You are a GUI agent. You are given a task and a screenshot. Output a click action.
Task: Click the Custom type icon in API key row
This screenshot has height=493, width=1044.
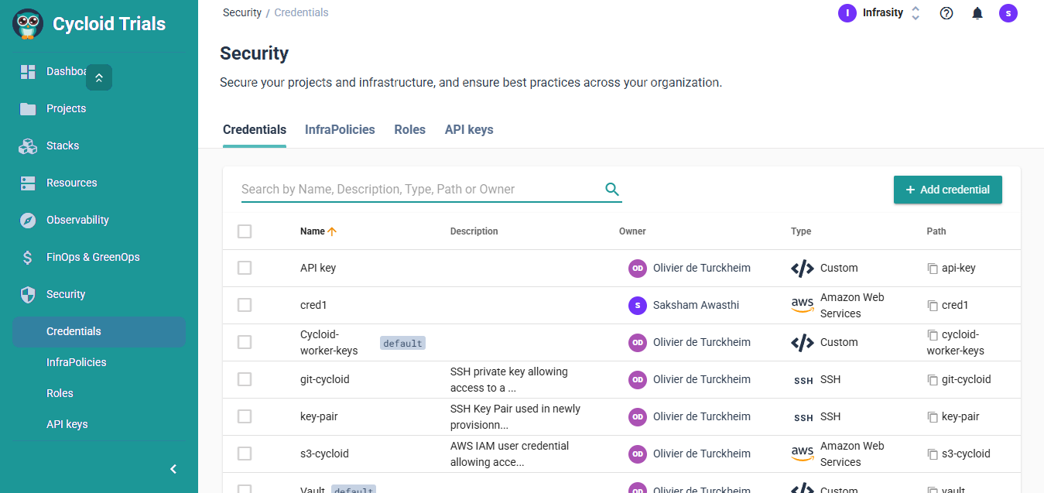click(x=803, y=269)
